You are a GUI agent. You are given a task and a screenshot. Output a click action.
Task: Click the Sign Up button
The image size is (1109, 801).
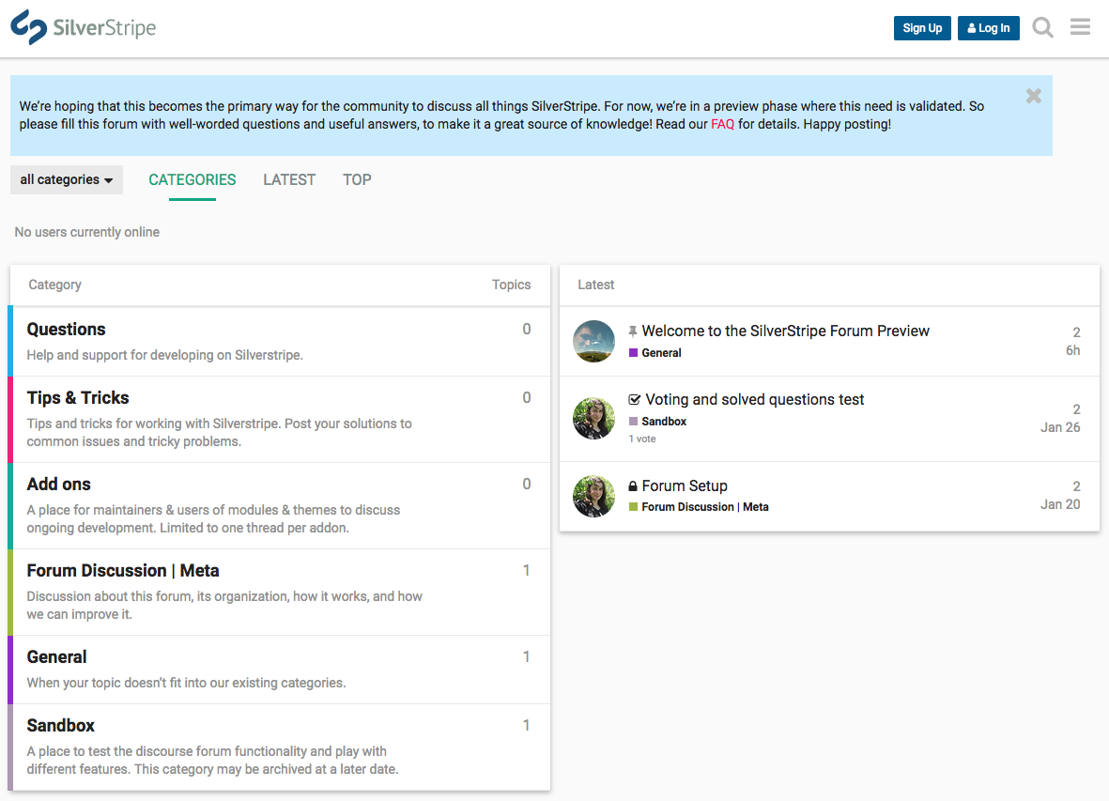921,27
